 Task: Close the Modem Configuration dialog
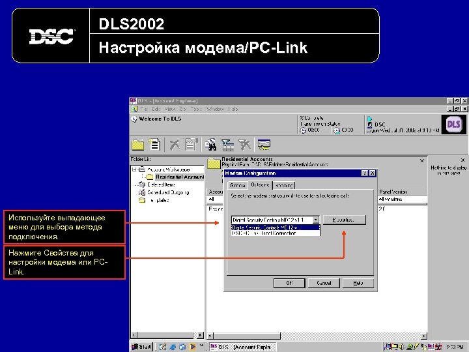tap(372, 173)
